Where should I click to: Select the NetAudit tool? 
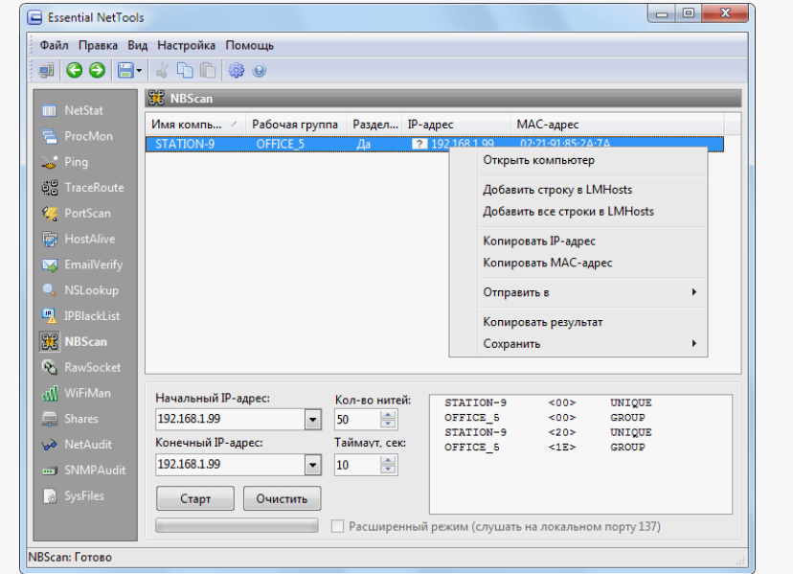(x=77, y=445)
